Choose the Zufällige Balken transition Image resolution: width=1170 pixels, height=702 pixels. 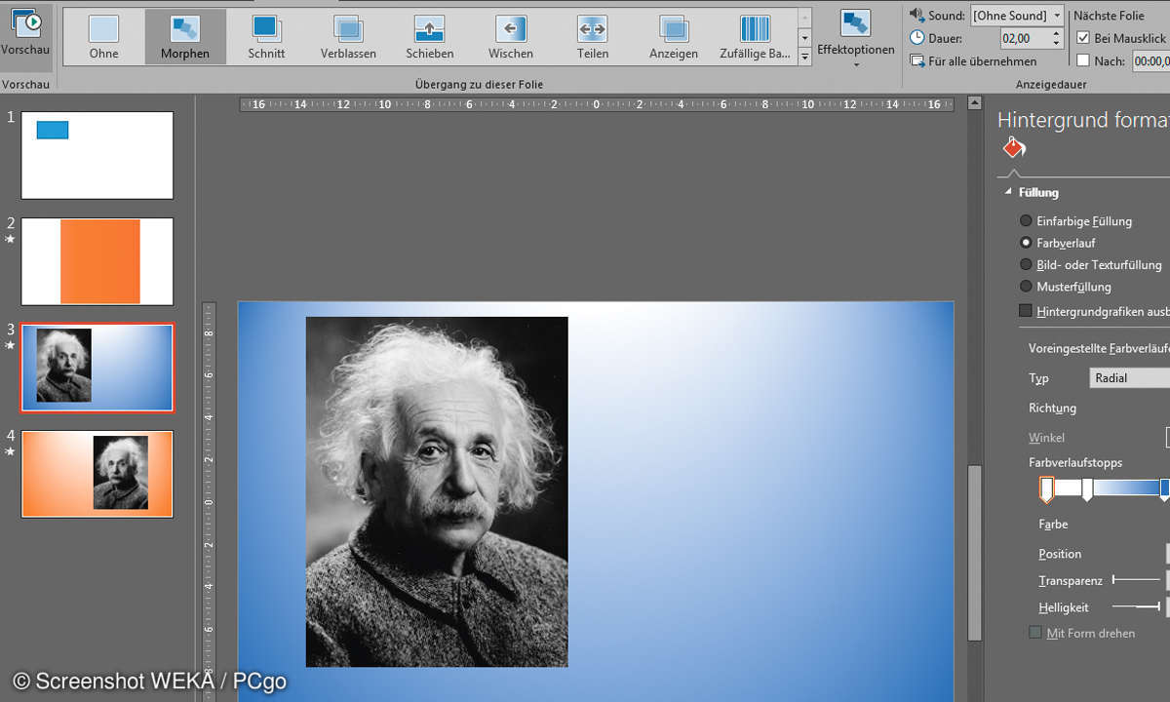pyautogui.click(x=755, y=36)
